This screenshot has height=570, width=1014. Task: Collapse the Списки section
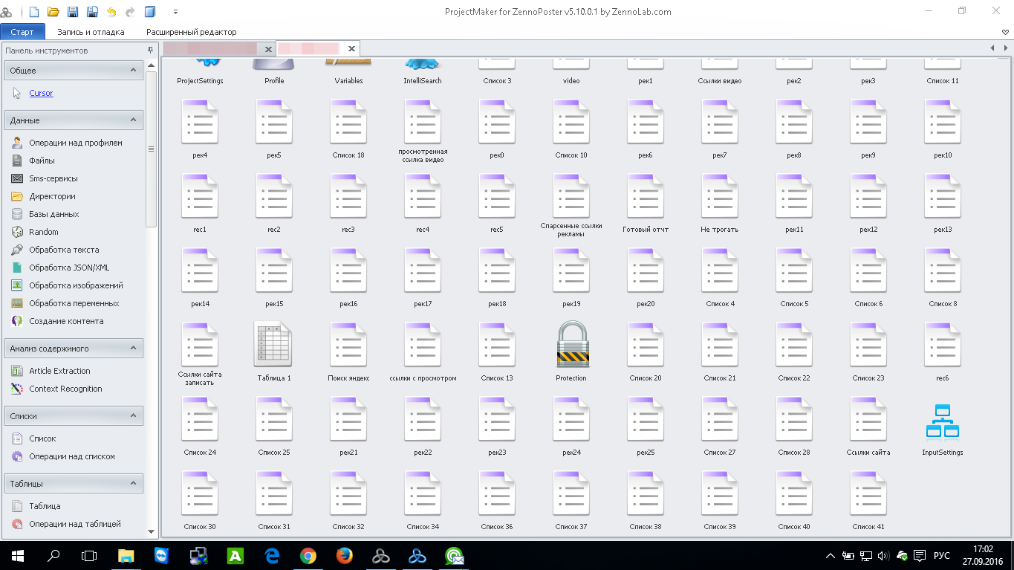click(133, 416)
